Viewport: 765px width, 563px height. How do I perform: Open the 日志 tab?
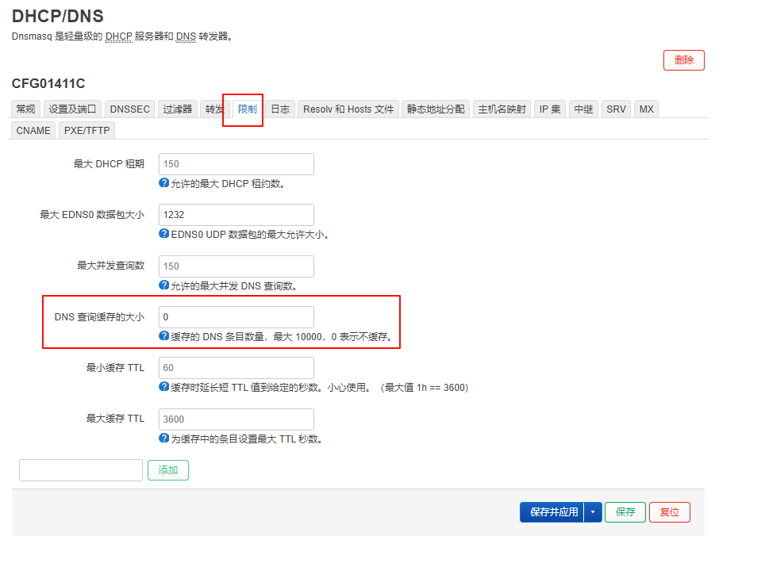pyautogui.click(x=281, y=109)
